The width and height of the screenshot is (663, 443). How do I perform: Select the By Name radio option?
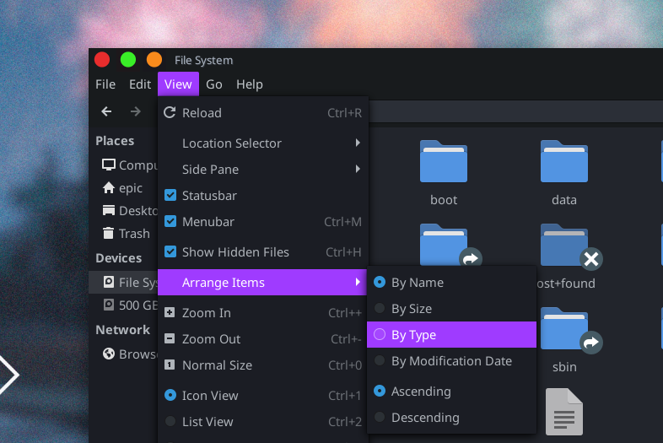click(x=380, y=282)
